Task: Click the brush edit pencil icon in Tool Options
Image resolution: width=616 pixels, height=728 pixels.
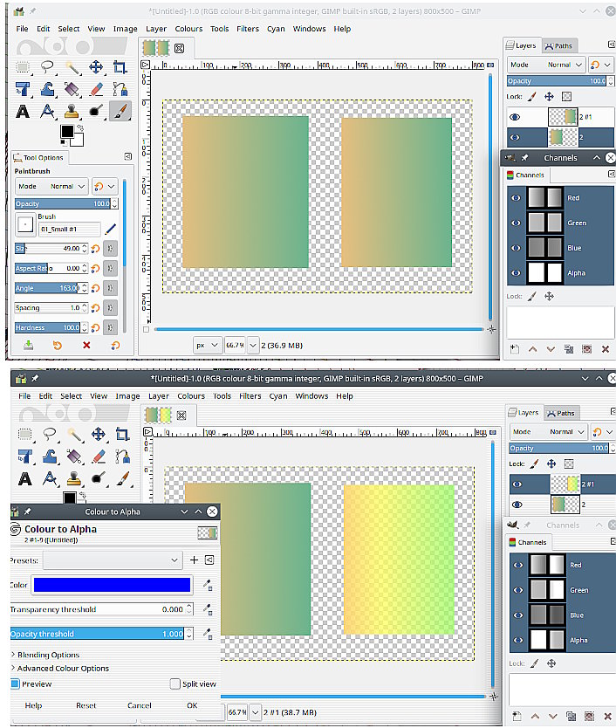Action: click(111, 230)
